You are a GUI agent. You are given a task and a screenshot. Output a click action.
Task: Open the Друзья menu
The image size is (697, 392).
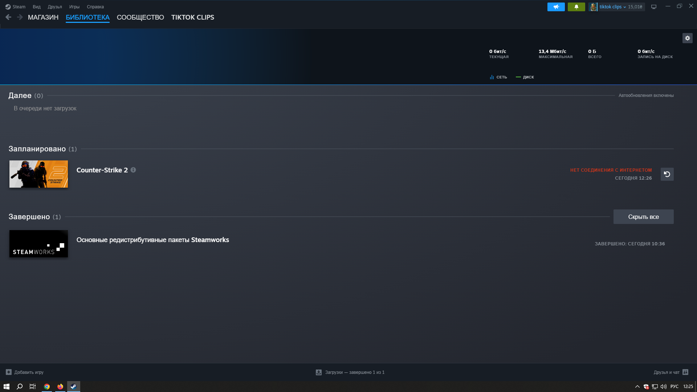click(55, 7)
